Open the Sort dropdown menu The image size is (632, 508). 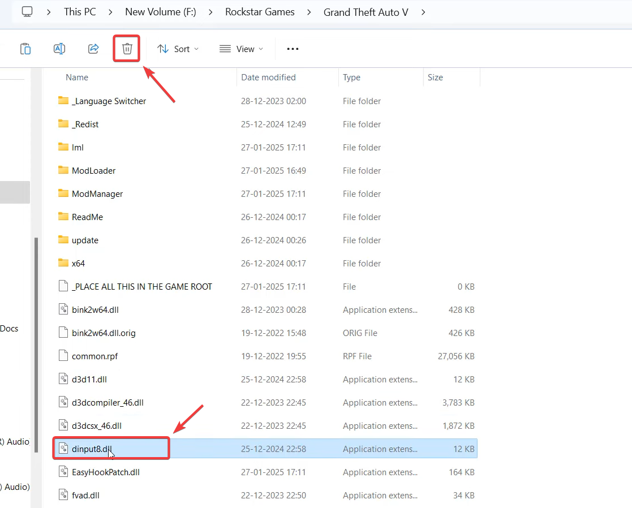178,49
